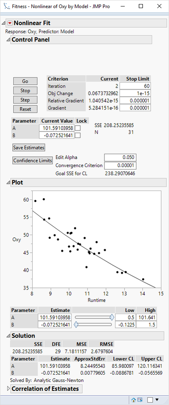Toggle the status bar checkbox square
Image resolution: width=169 pixels, height=405 pixels.
pyautogui.click(x=150, y=400)
